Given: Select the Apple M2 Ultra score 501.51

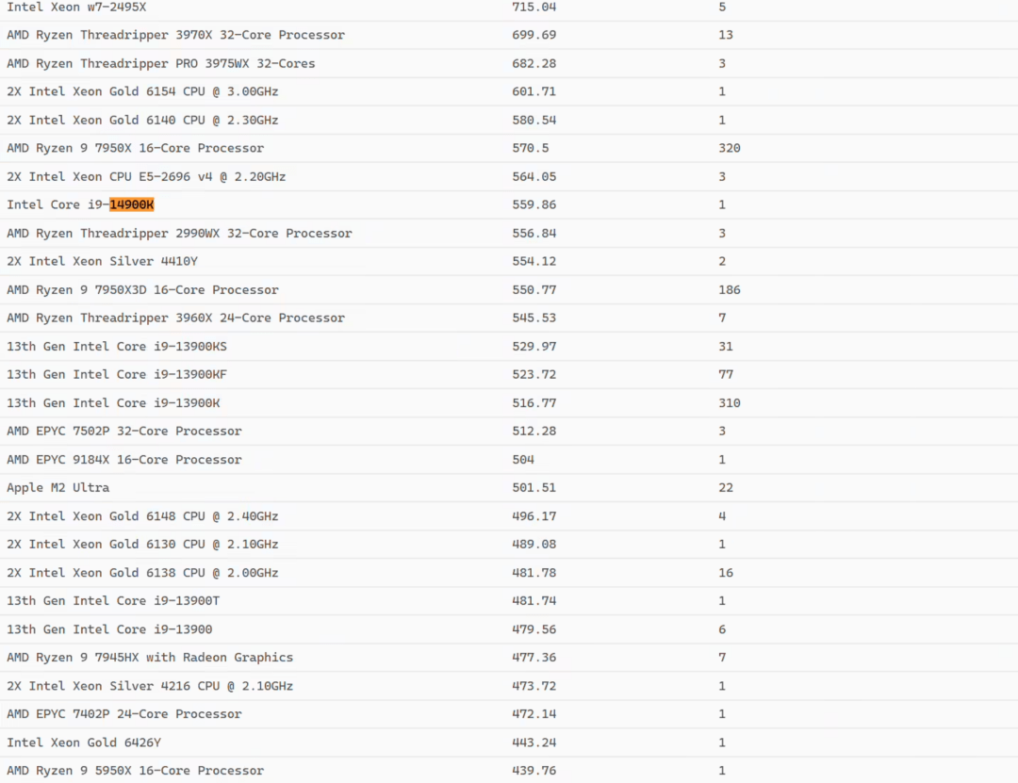Looking at the screenshot, I should click(534, 487).
